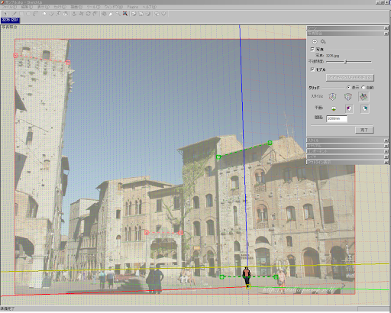The image size is (391, 313).
Task: Open the ファイル(F) menu
Action: [9, 7]
